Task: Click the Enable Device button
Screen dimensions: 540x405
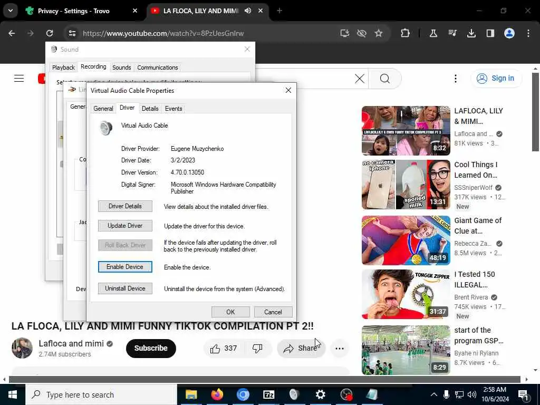Action: [125, 267]
